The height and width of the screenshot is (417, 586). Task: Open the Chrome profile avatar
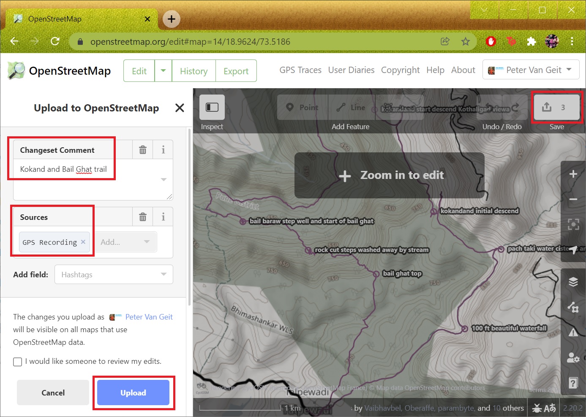click(x=552, y=41)
